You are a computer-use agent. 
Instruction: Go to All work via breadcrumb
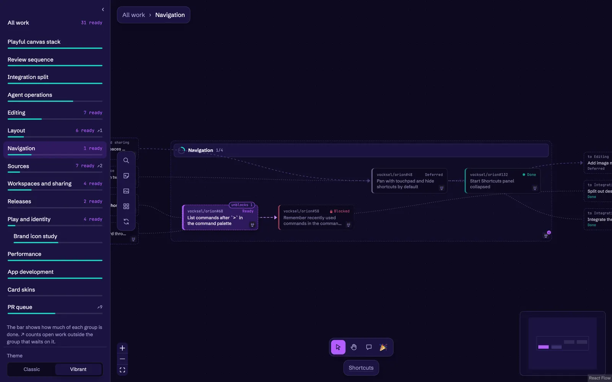[x=133, y=15]
